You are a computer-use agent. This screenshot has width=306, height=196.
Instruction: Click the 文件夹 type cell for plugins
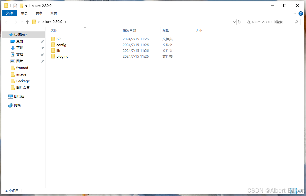point(168,57)
